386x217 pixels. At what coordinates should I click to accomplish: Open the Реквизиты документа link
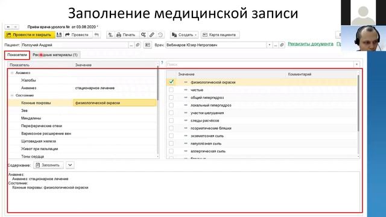(311, 44)
